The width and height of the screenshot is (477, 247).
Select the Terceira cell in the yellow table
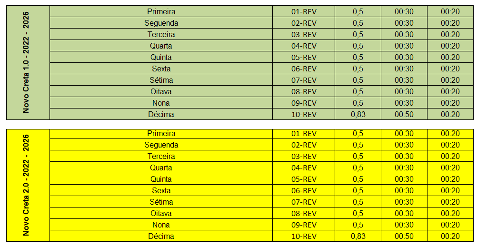161,156
